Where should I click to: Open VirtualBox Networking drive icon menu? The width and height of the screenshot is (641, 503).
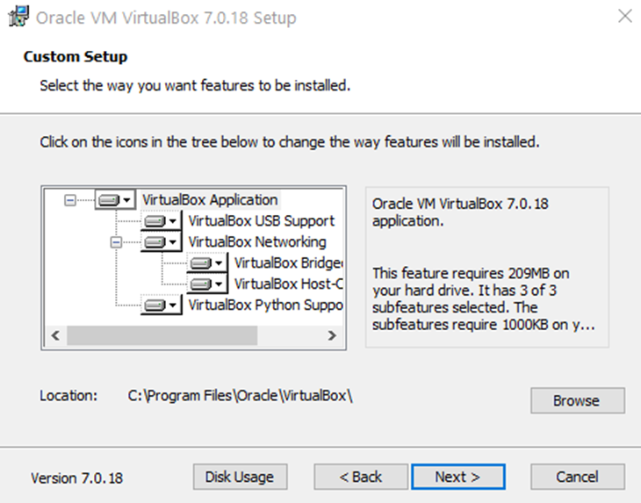click(x=161, y=242)
